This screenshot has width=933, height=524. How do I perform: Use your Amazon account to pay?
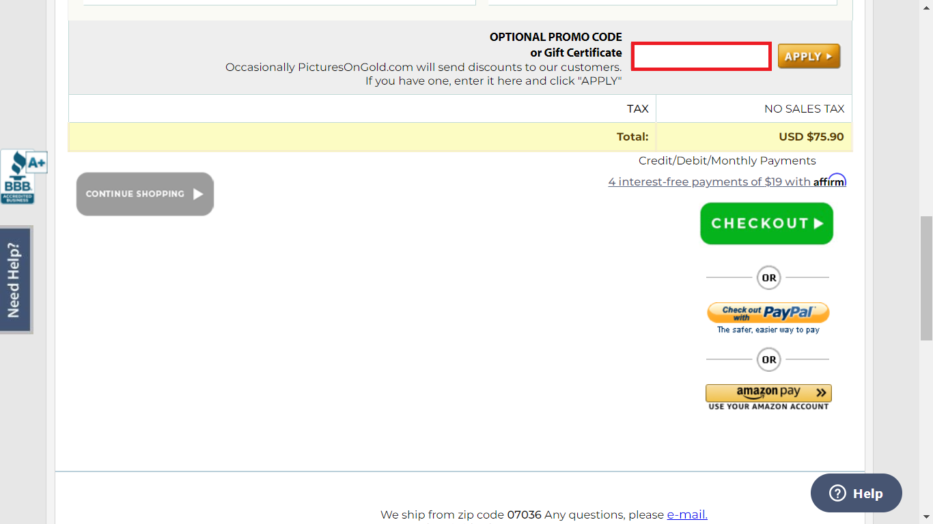pyautogui.click(x=768, y=392)
